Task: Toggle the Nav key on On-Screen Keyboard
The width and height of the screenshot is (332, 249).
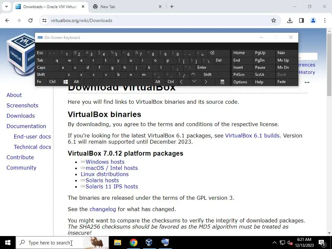Action: (x=287, y=53)
